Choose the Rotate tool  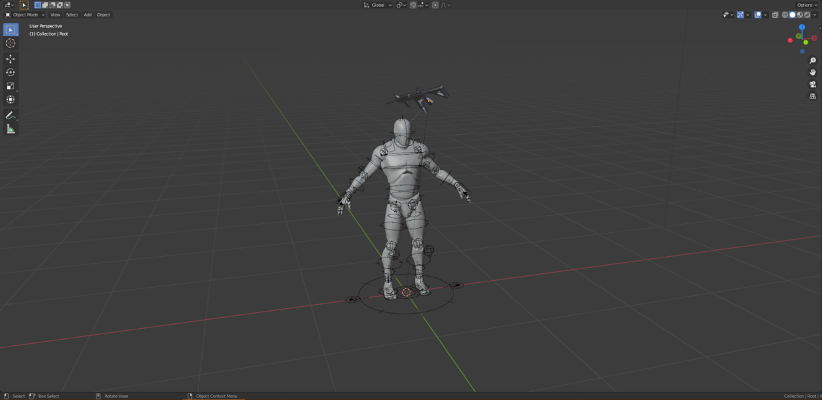pos(10,73)
